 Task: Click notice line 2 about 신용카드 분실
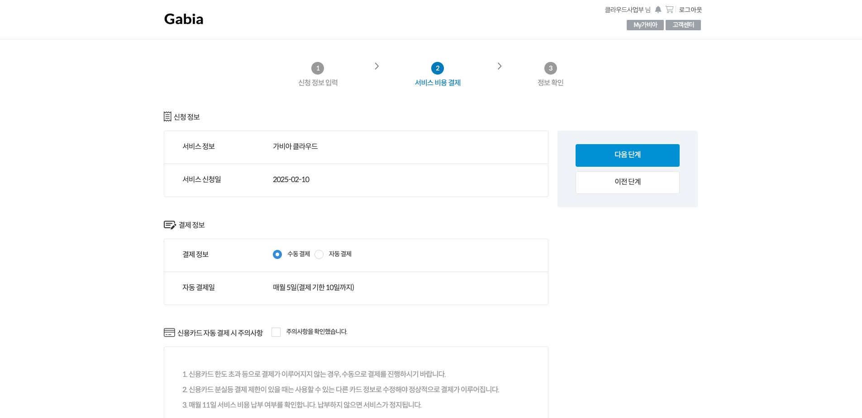coord(341,390)
